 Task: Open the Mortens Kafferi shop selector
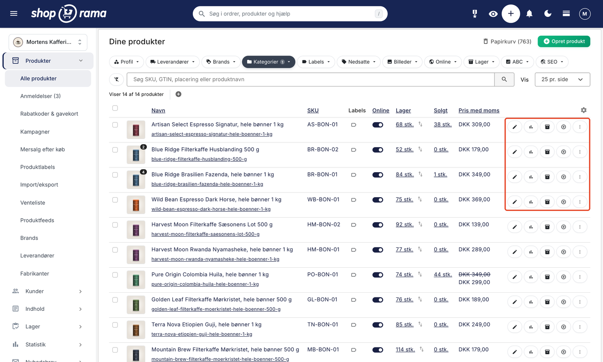(48, 42)
